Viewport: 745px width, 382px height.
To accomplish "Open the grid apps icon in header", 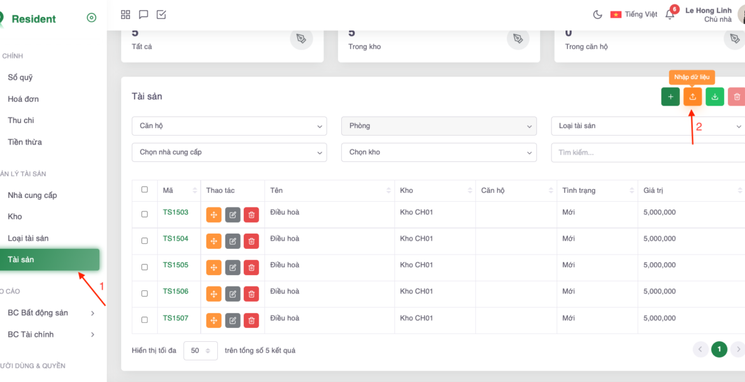I will (x=125, y=15).
